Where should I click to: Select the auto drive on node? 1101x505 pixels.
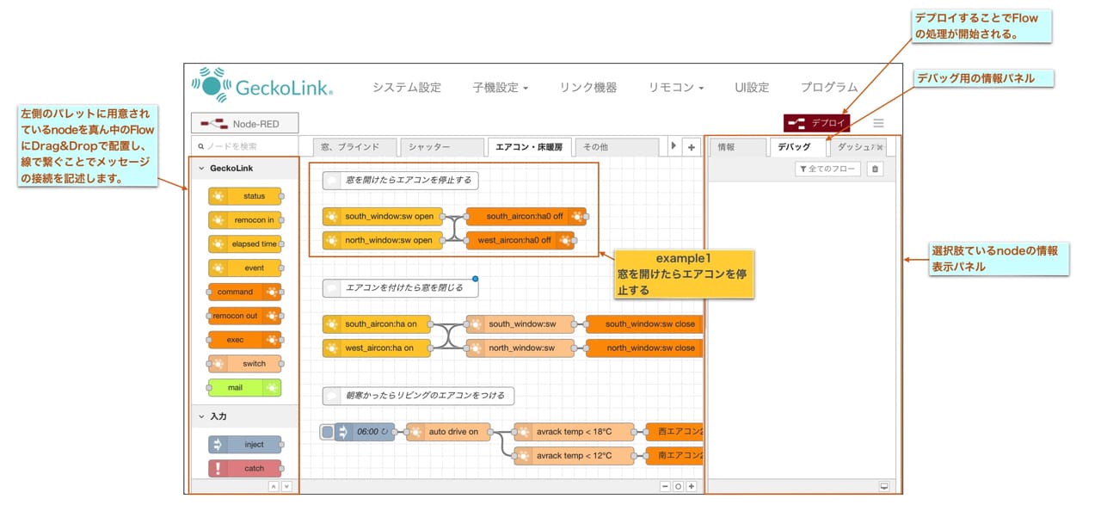[x=448, y=433]
